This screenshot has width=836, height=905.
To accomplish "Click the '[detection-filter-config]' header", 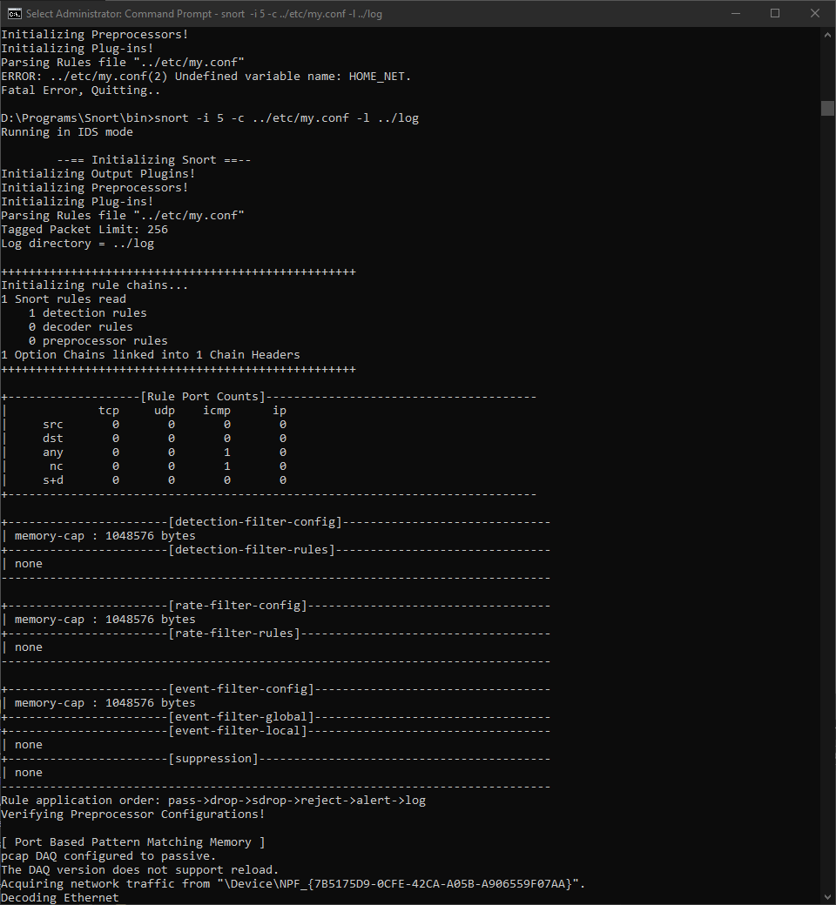I will (255, 522).
